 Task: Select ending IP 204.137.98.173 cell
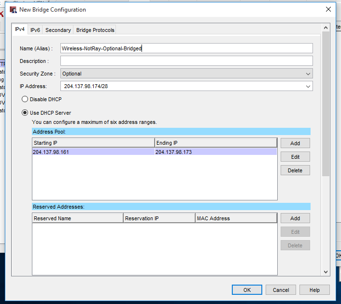(x=216, y=152)
